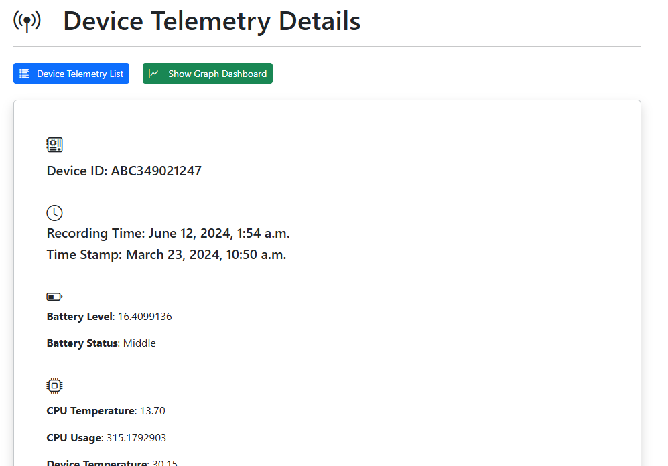Click the Device Telemetry Details page heading
This screenshot has width=668, height=466.
(212, 21)
